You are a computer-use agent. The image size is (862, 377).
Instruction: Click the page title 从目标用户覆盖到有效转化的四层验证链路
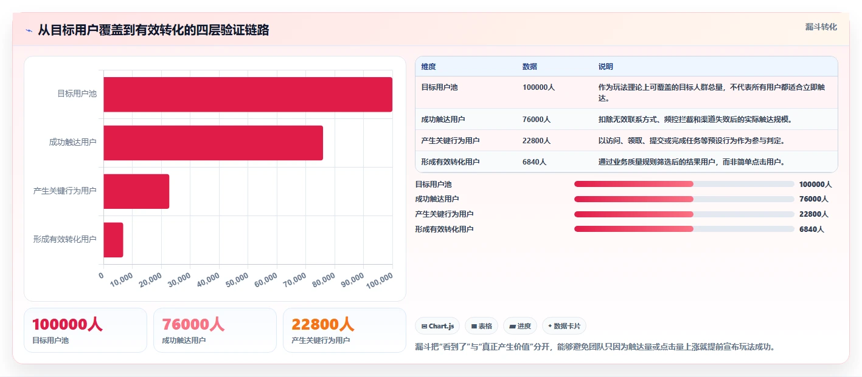tap(153, 30)
